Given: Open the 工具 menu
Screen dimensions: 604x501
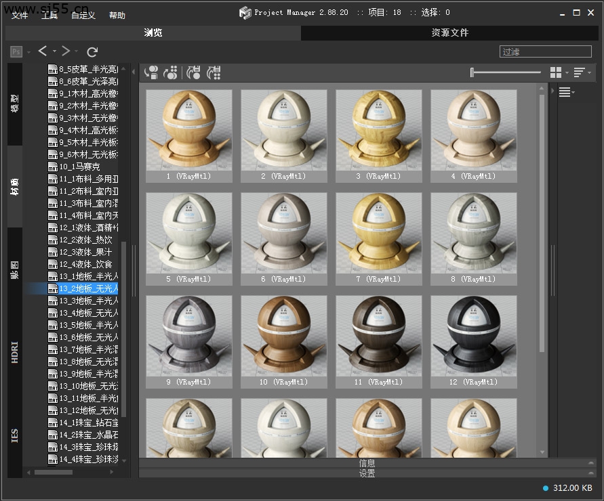Looking at the screenshot, I should click(x=49, y=15).
